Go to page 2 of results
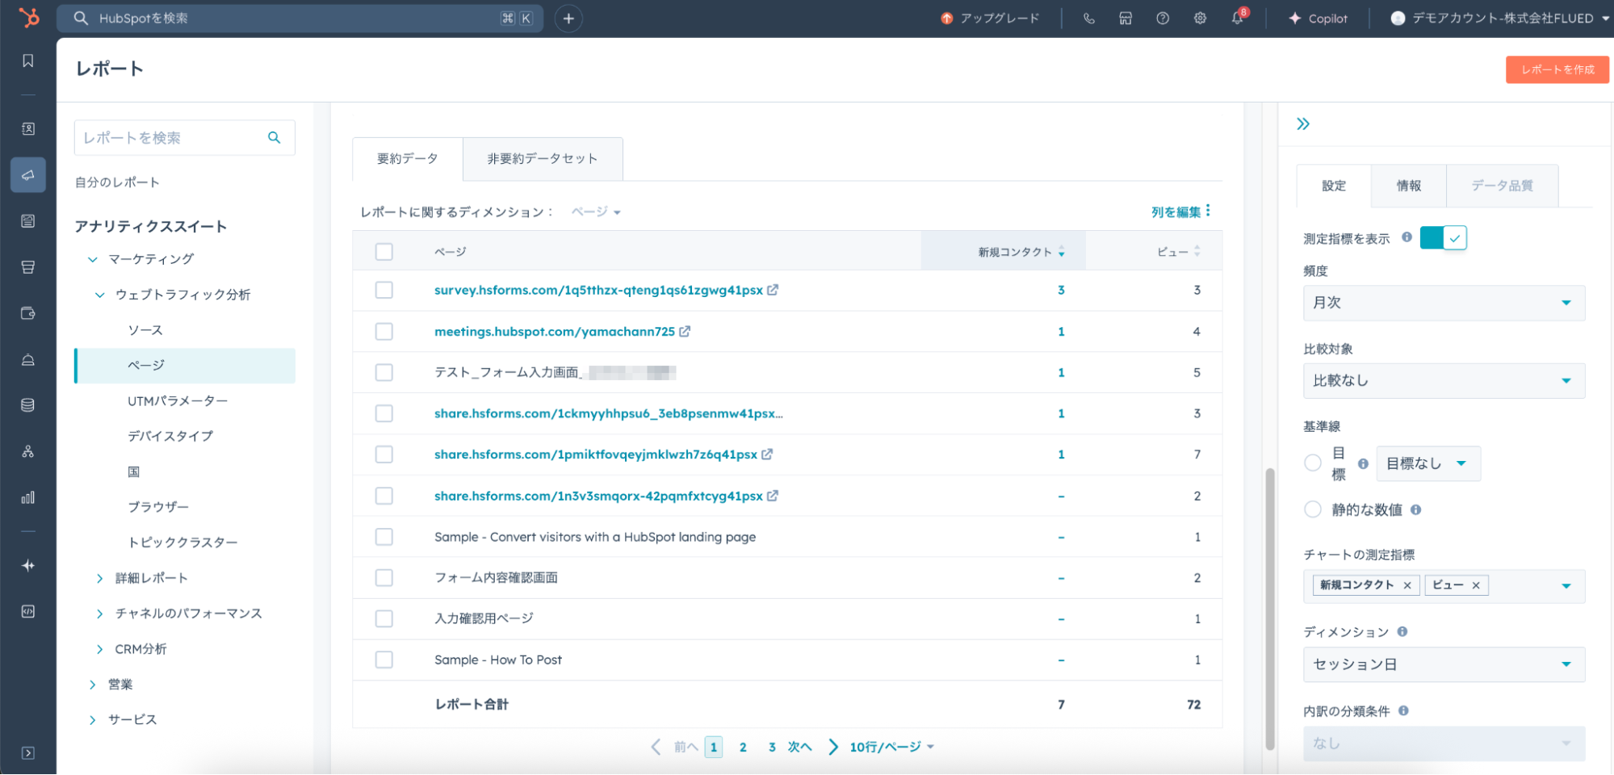The image size is (1614, 775). point(743,747)
